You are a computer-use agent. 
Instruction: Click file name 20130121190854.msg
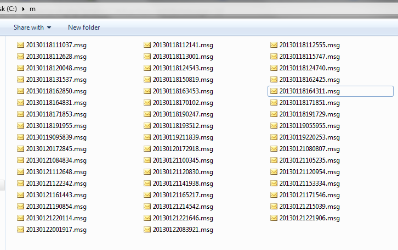pos(56,207)
